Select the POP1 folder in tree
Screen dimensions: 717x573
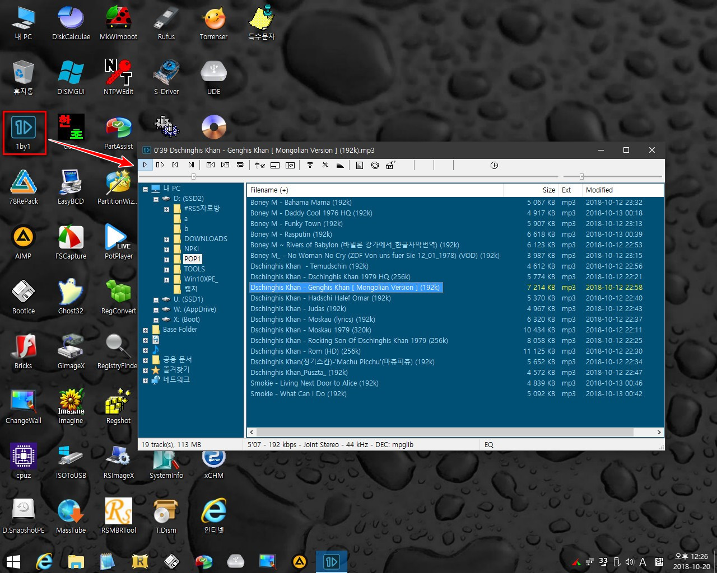tap(192, 259)
